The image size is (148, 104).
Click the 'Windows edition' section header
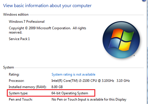16,14
